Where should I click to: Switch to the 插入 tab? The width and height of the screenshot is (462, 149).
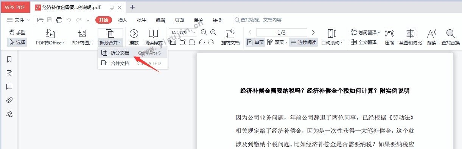[x=123, y=20]
